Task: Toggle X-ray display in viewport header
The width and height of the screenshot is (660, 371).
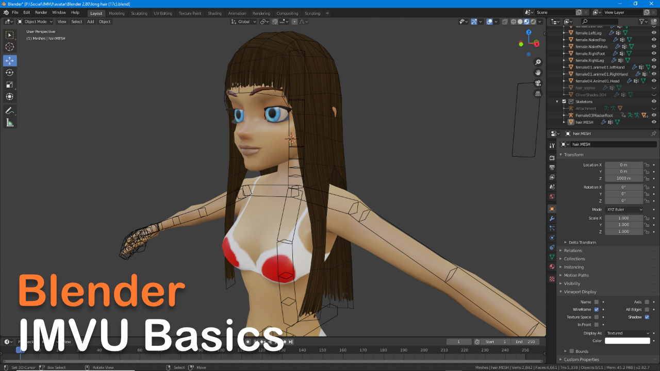Action: [x=505, y=22]
